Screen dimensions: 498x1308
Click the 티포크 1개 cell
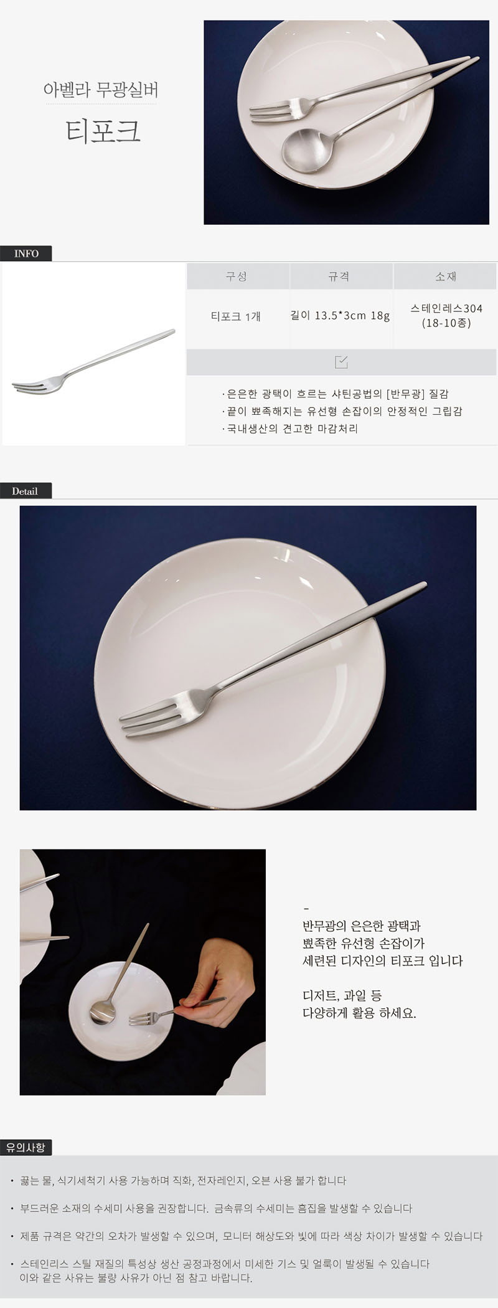(236, 316)
